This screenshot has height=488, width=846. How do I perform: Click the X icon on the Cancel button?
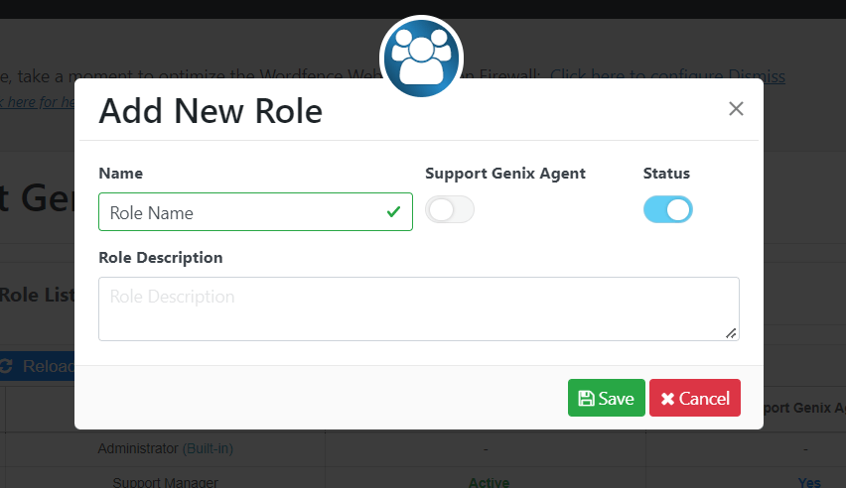point(667,399)
